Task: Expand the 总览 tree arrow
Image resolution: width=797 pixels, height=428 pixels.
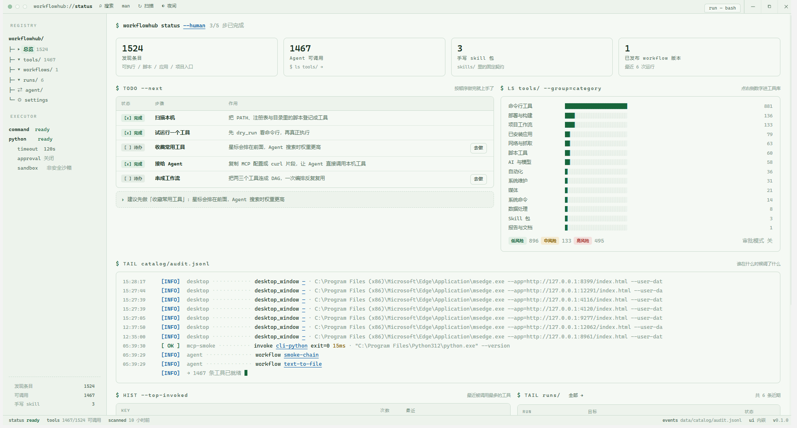Action: (x=19, y=49)
